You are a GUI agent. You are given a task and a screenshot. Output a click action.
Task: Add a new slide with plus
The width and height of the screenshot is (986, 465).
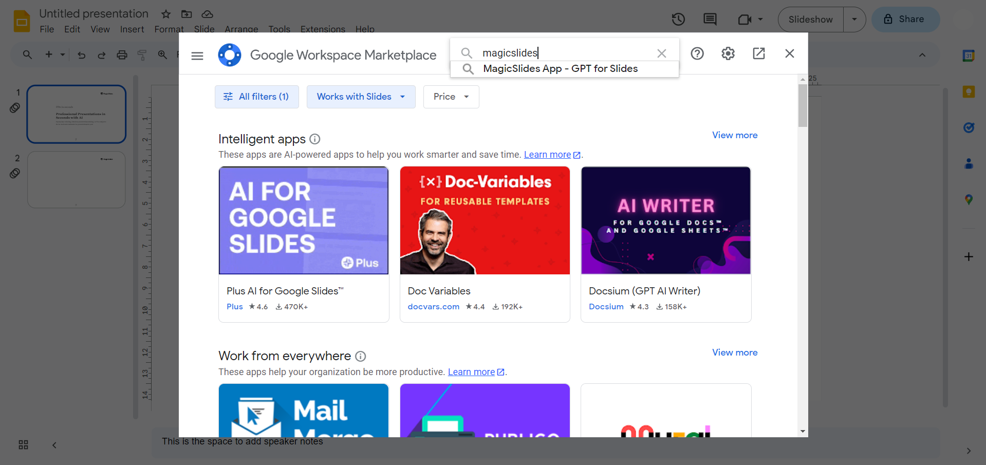click(49, 54)
